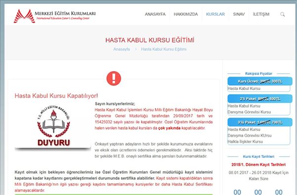Image resolution: width=297 pixels, height=195 pixels.
Task: Click the Merkezi Eğitim Kurumları logo
Action: coord(55,16)
